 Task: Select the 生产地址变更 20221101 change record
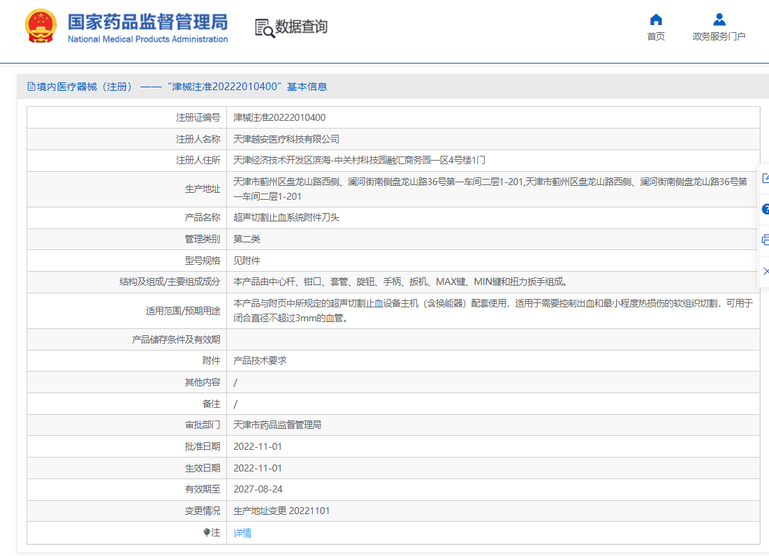pyautogui.click(x=281, y=511)
